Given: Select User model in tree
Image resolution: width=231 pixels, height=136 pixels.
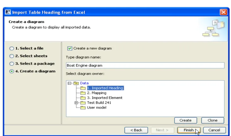Looking at the screenshot, I should point(97,107).
